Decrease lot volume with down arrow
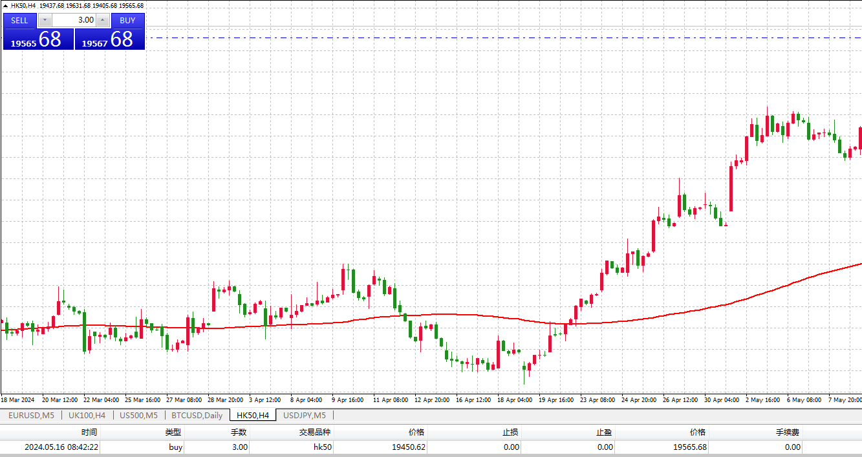Screen dimensions: 862x457 pyautogui.click(x=45, y=20)
